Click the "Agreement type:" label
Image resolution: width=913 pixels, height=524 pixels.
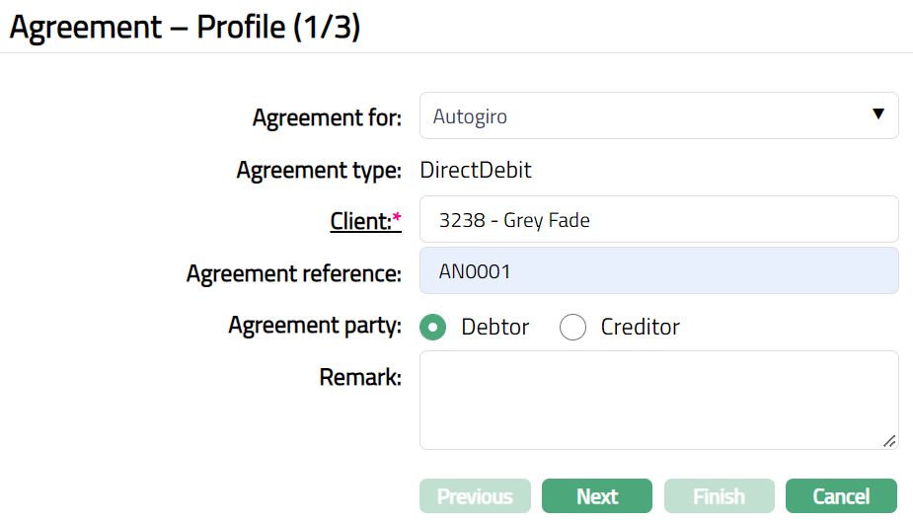pos(319,171)
